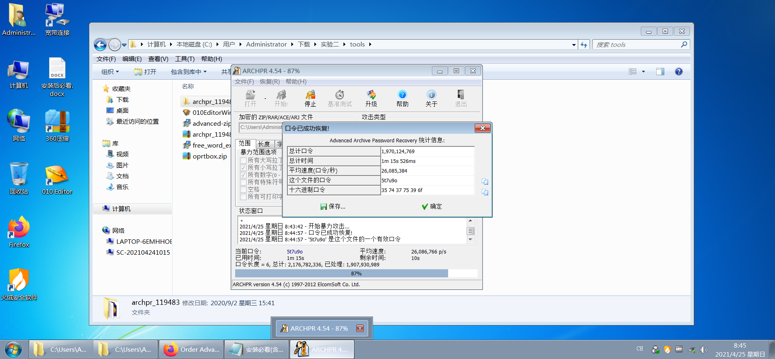Screen dimensions: 775x359
Task: Open ARCHPR 恢复(R) menu
Action: (x=270, y=82)
